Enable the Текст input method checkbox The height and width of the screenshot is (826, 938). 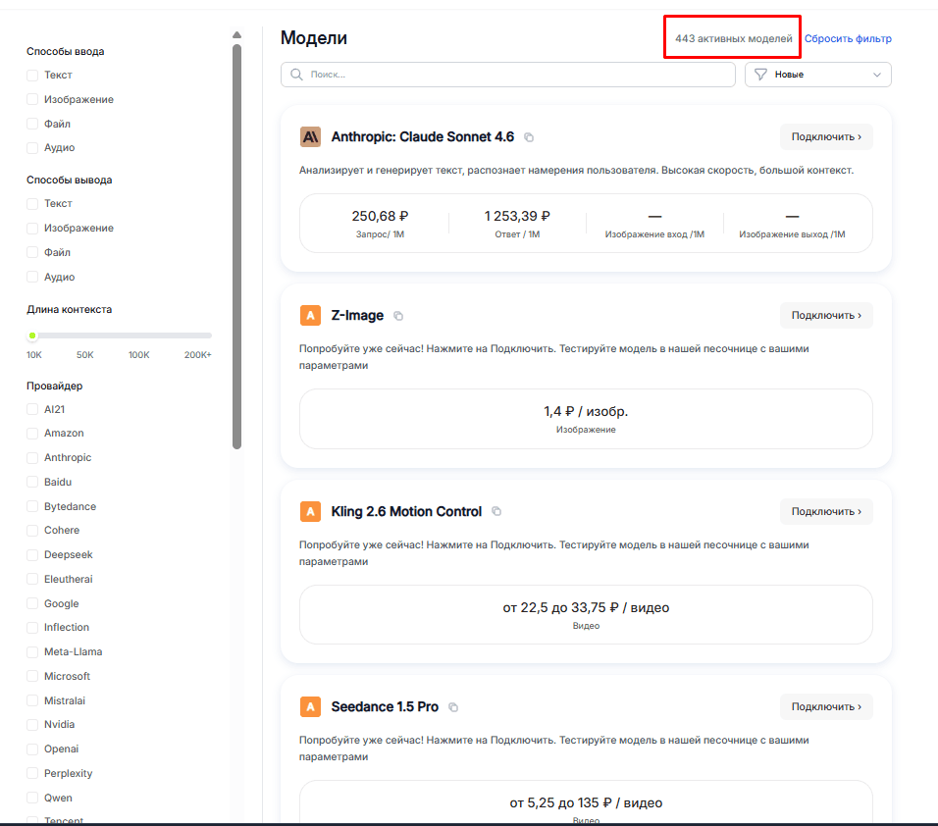[x=32, y=76]
